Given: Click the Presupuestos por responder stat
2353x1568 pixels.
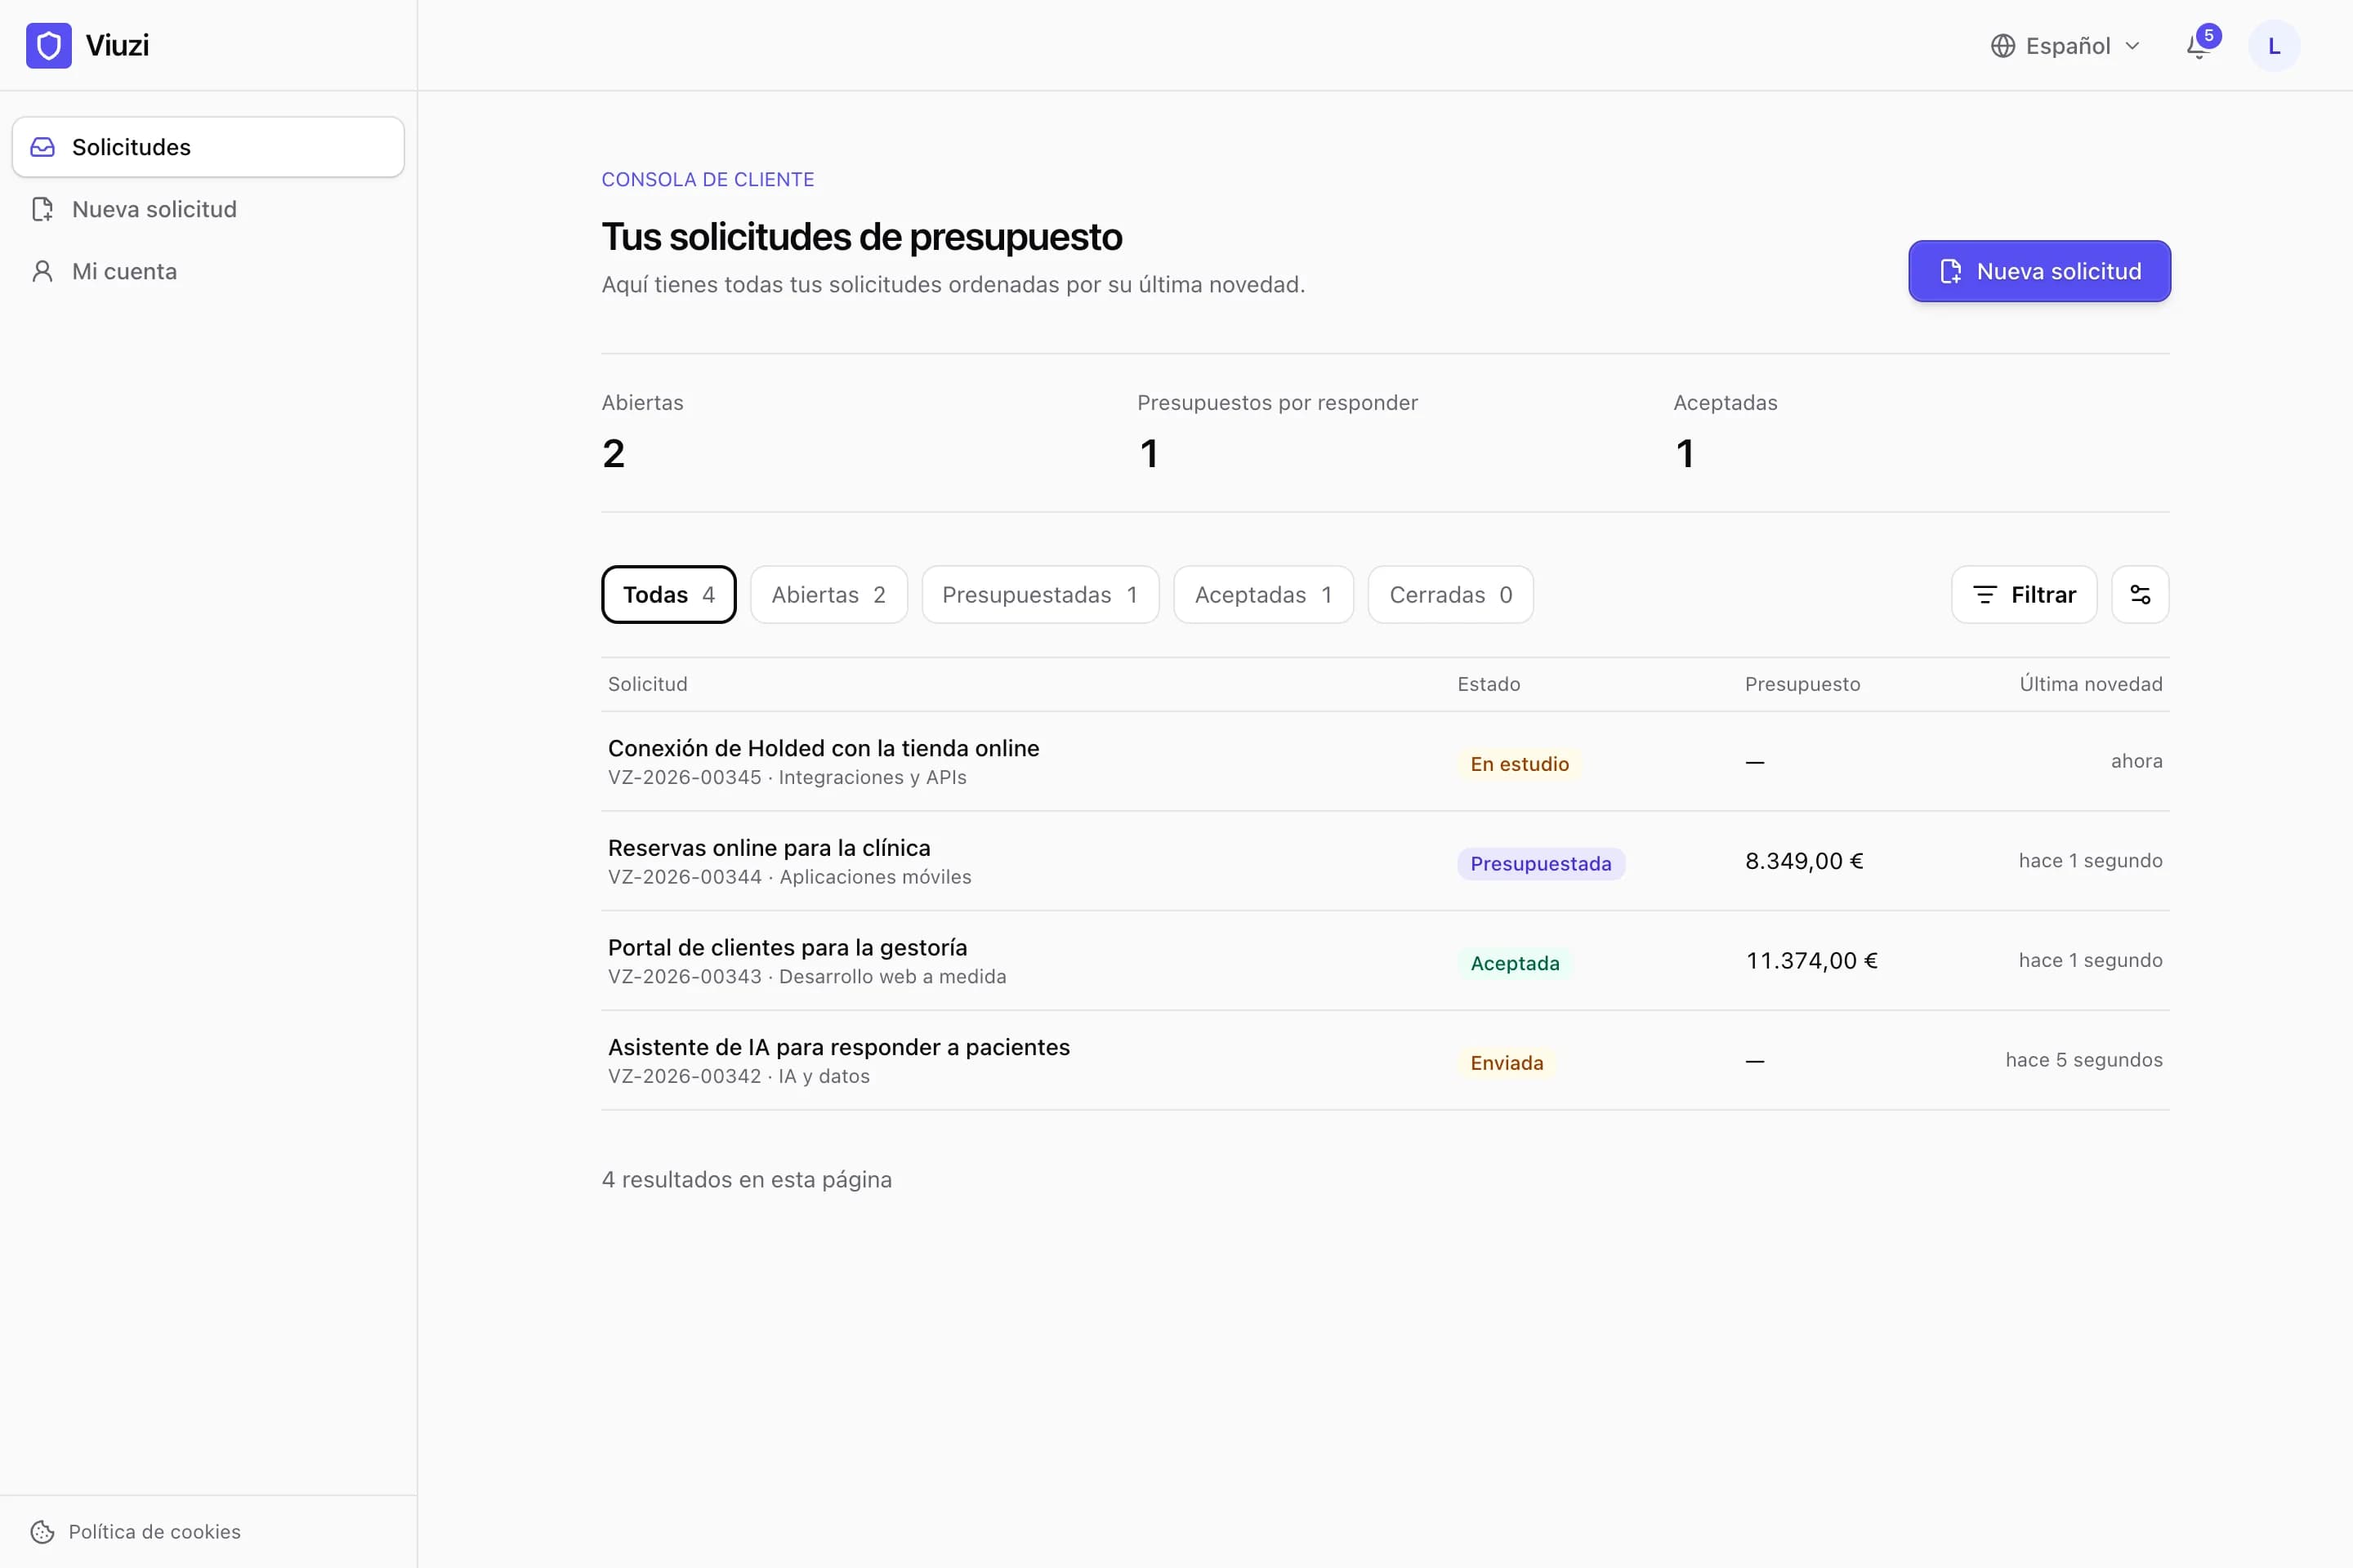Looking at the screenshot, I should click(1278, 433).
